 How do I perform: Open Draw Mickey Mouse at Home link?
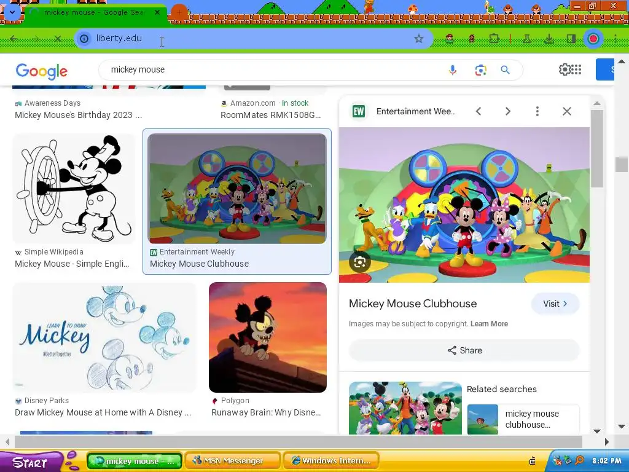click(103, 412)
